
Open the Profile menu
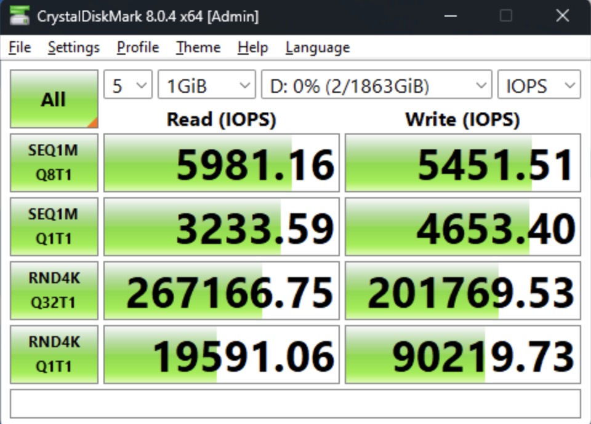tap(138, 47)
